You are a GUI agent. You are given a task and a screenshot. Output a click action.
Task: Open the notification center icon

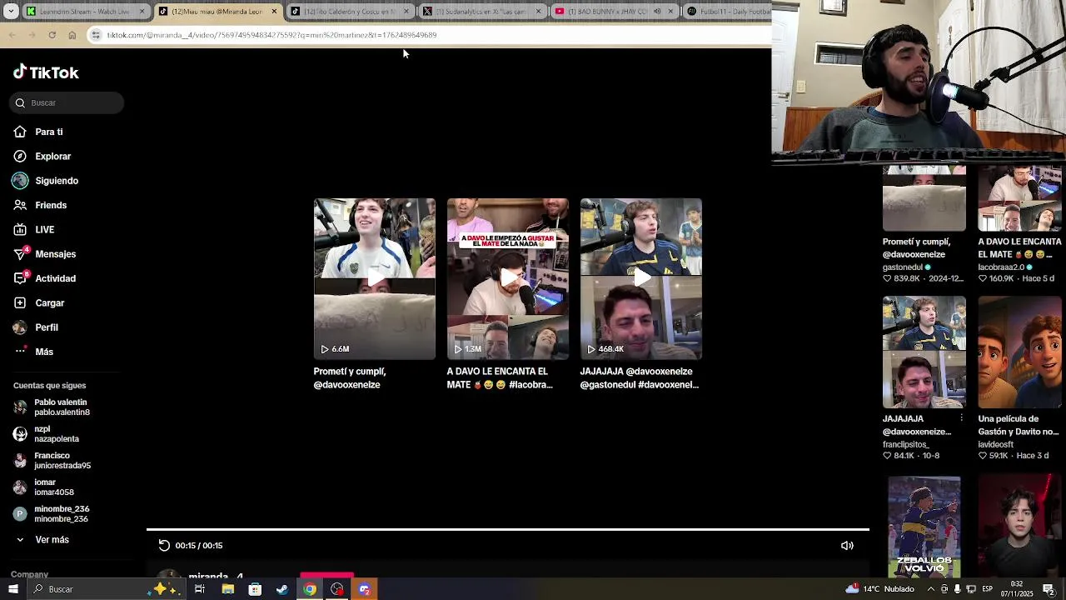pos(1049,589)
